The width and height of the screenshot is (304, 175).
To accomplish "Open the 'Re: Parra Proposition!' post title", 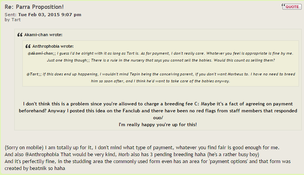I will pyautogui.click(x=34, y=7).
